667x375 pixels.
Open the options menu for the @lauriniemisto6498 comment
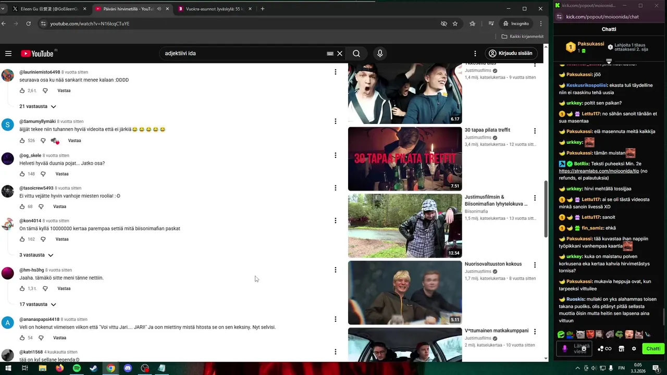point(336,72)
